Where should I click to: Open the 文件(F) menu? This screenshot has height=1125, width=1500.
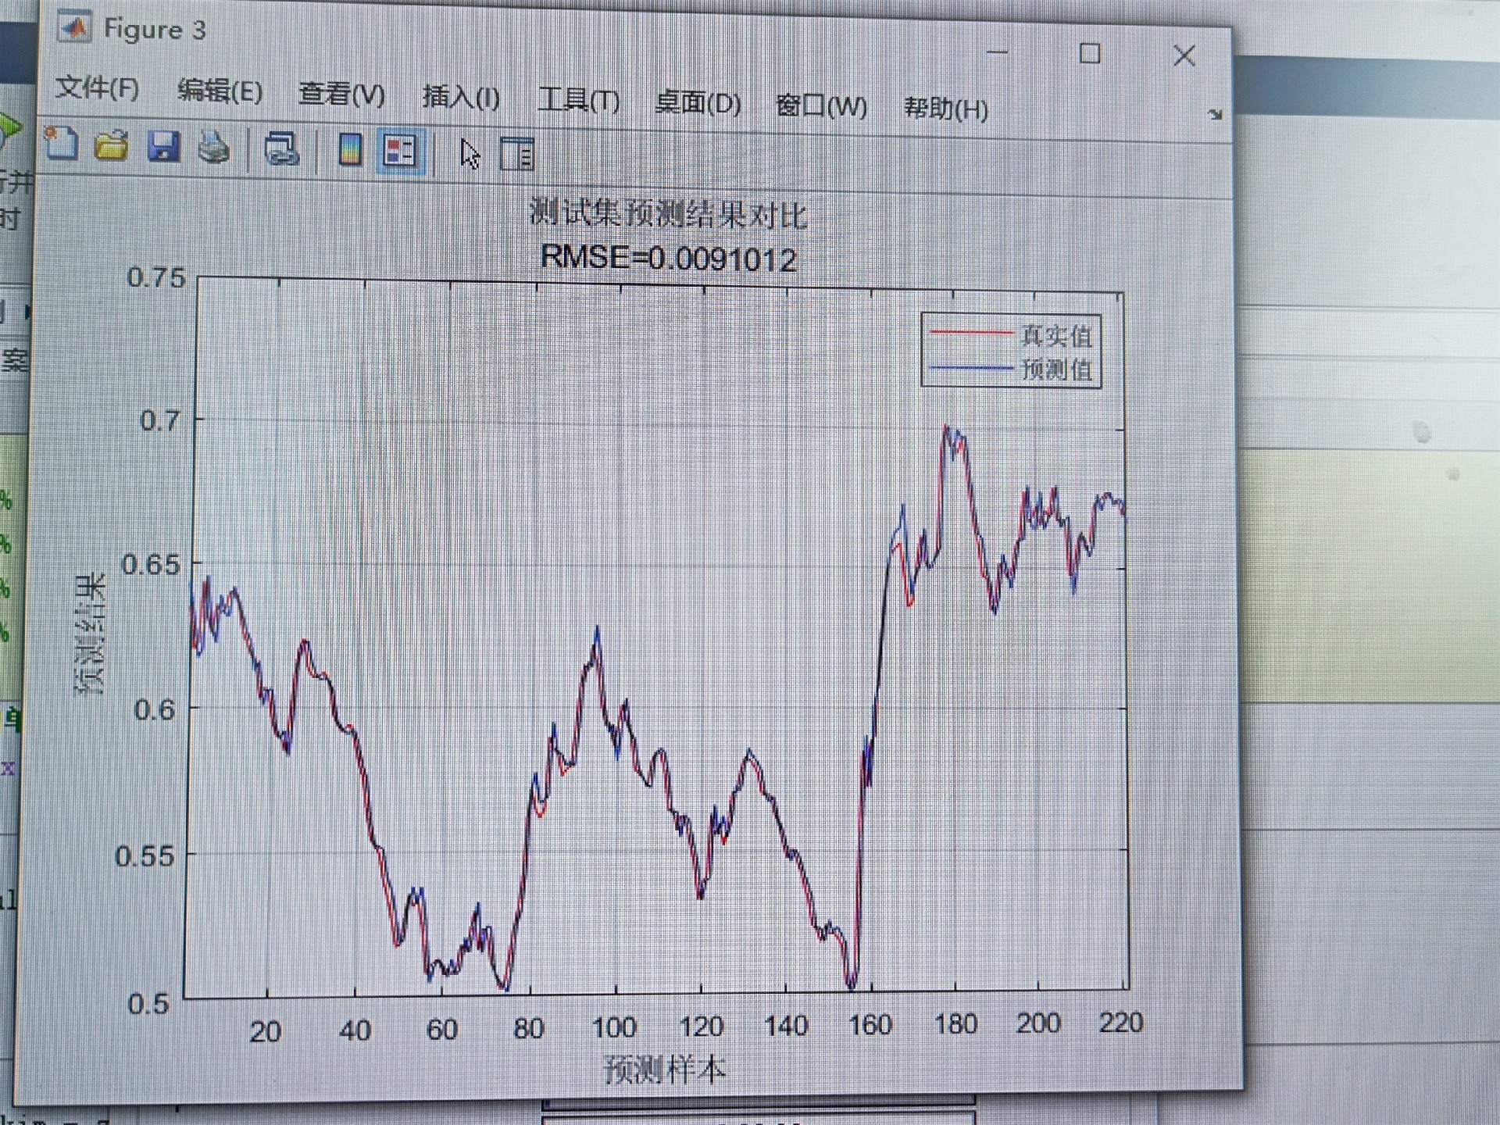coord(97,87)
